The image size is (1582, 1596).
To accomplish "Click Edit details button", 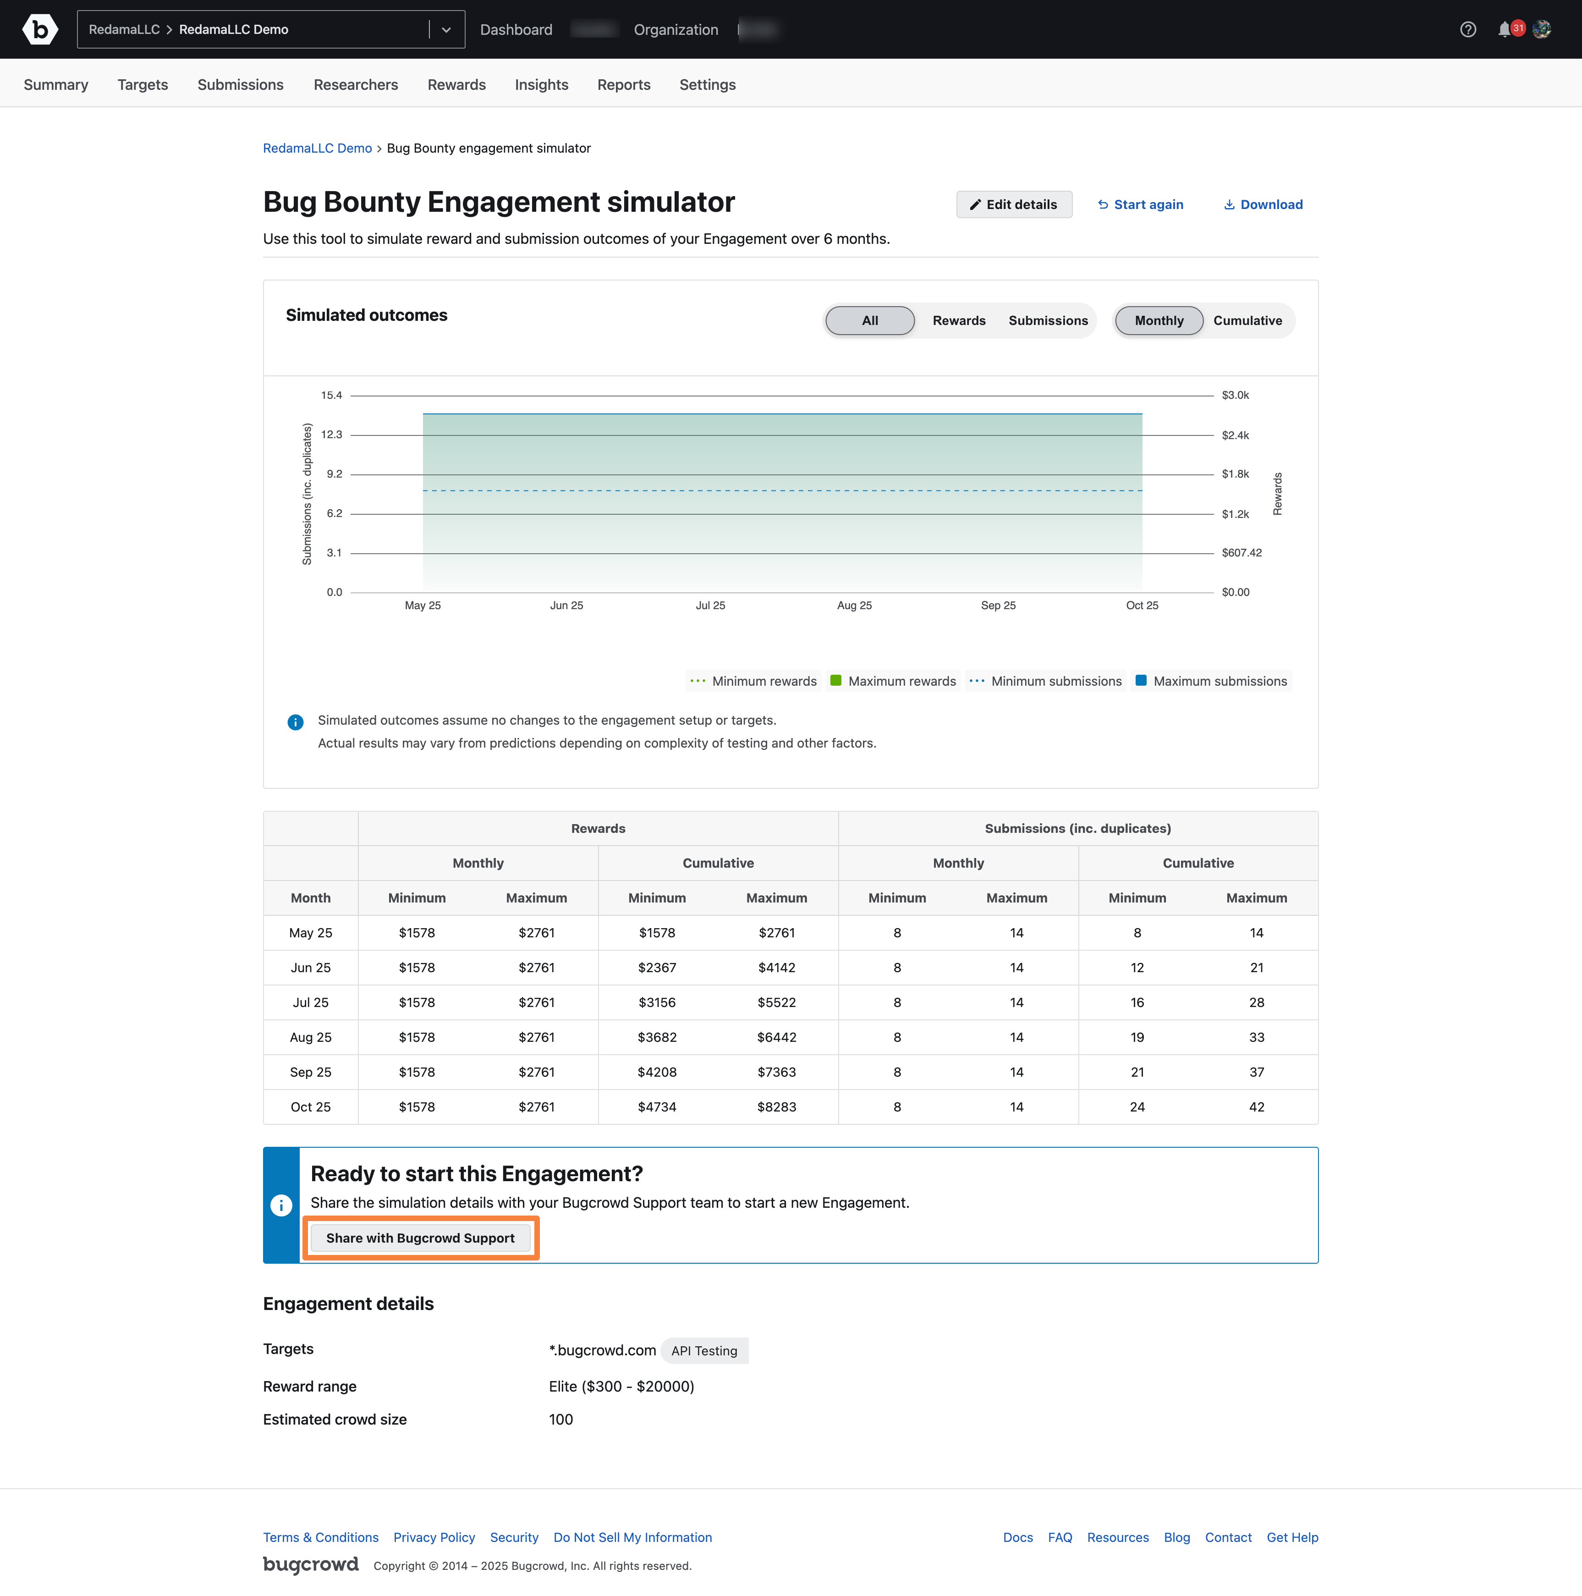I will (x=1015, y=205).
